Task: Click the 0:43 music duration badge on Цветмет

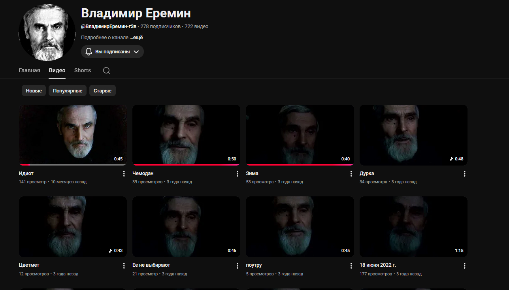Action: pyautogui.click(x=116, y=250)
